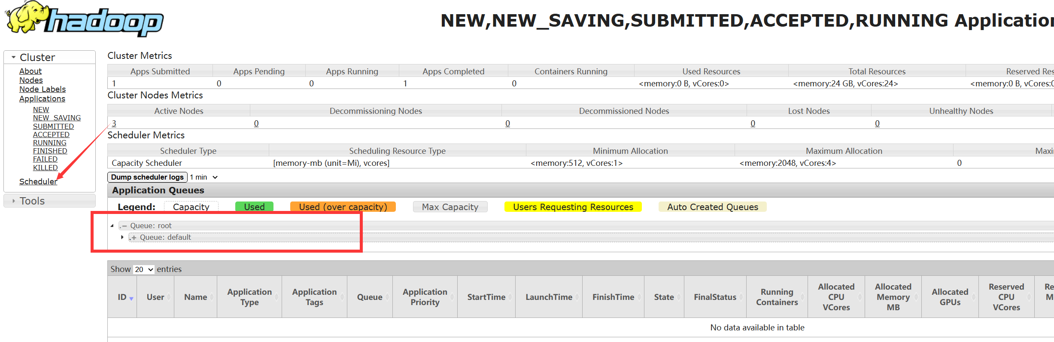Sort table by Reserved CPU VCores column
Image resolution: width=1054 pixels, height=342 pixels.
pyautogui.click(x=1006, y=297)
